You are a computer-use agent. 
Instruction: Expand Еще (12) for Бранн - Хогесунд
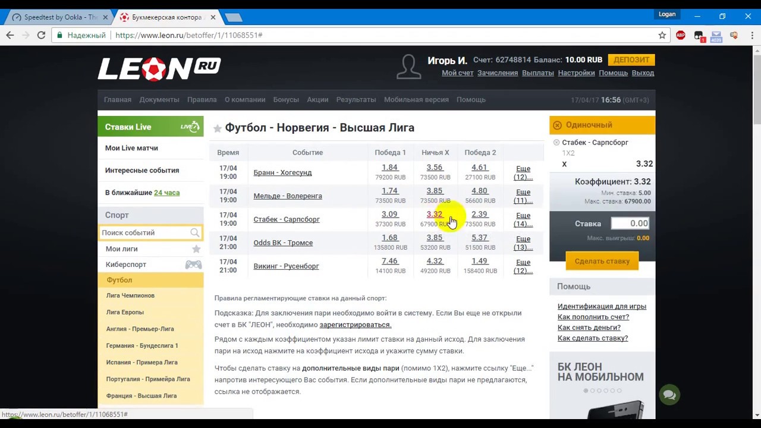pyautogui.click(x=523, y=173)
